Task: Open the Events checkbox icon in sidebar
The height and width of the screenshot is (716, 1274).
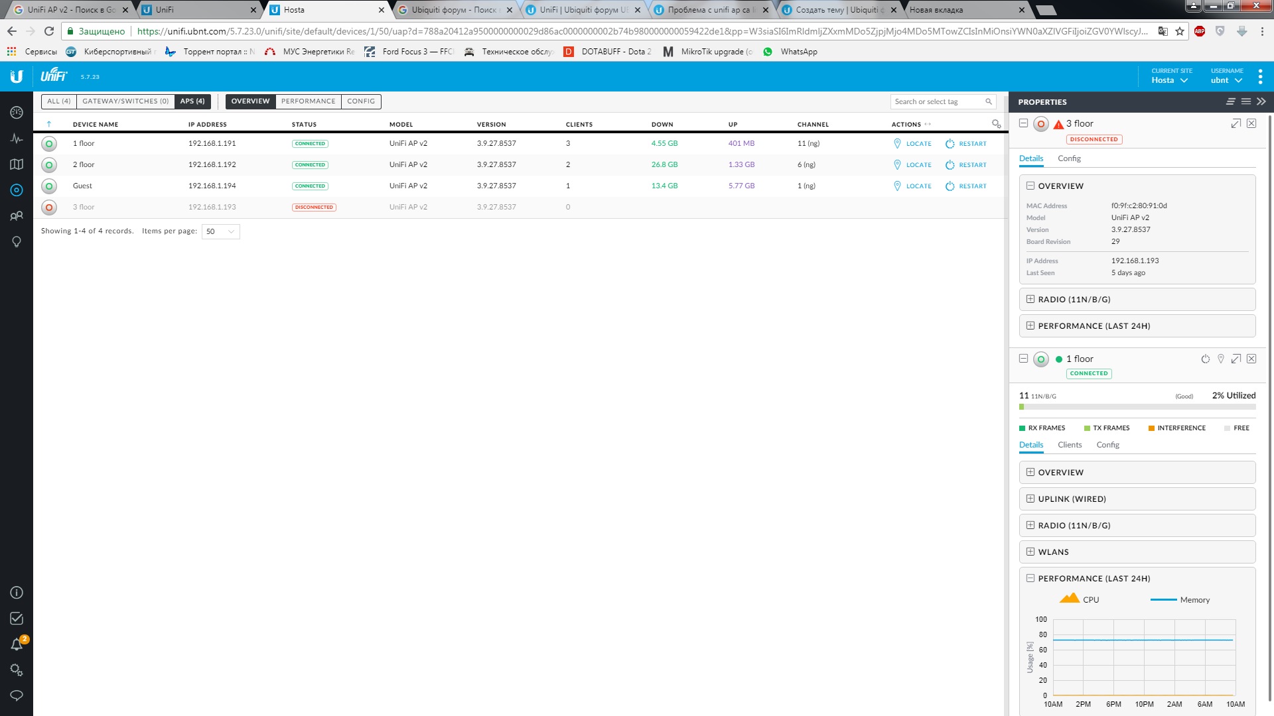Action: 17,619
